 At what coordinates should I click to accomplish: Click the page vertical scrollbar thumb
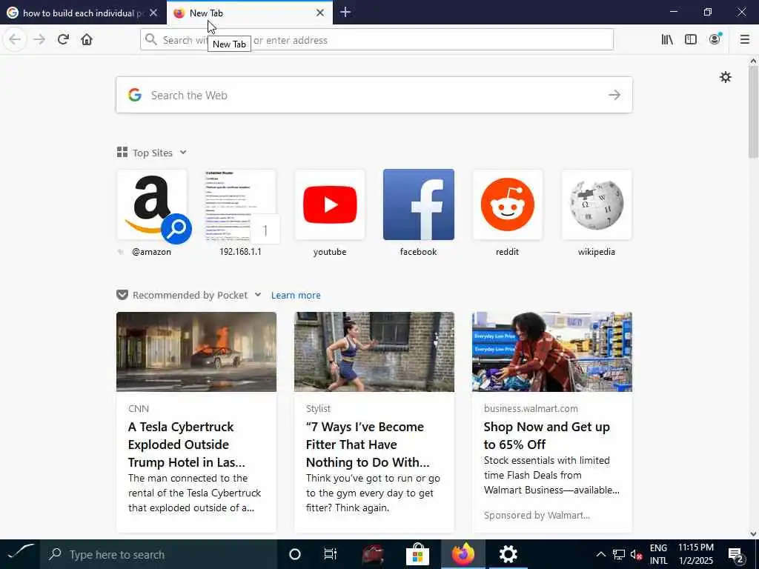click(753, 111)
